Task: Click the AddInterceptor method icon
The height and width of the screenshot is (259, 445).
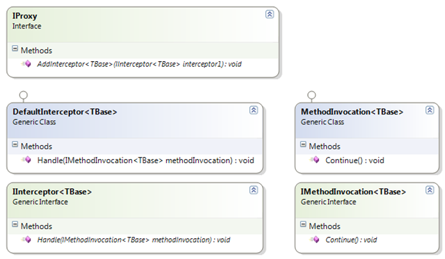Action: point(26,64)
